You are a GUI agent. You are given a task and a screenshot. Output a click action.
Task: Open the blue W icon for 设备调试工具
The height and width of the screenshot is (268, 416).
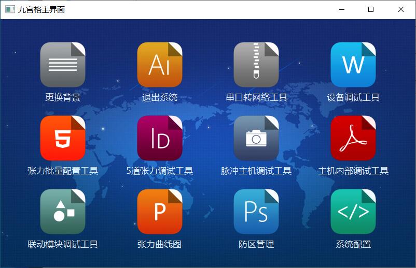coord(353,65)
